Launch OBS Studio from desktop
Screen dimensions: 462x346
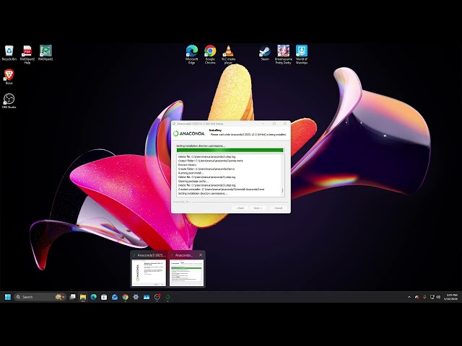9,101
